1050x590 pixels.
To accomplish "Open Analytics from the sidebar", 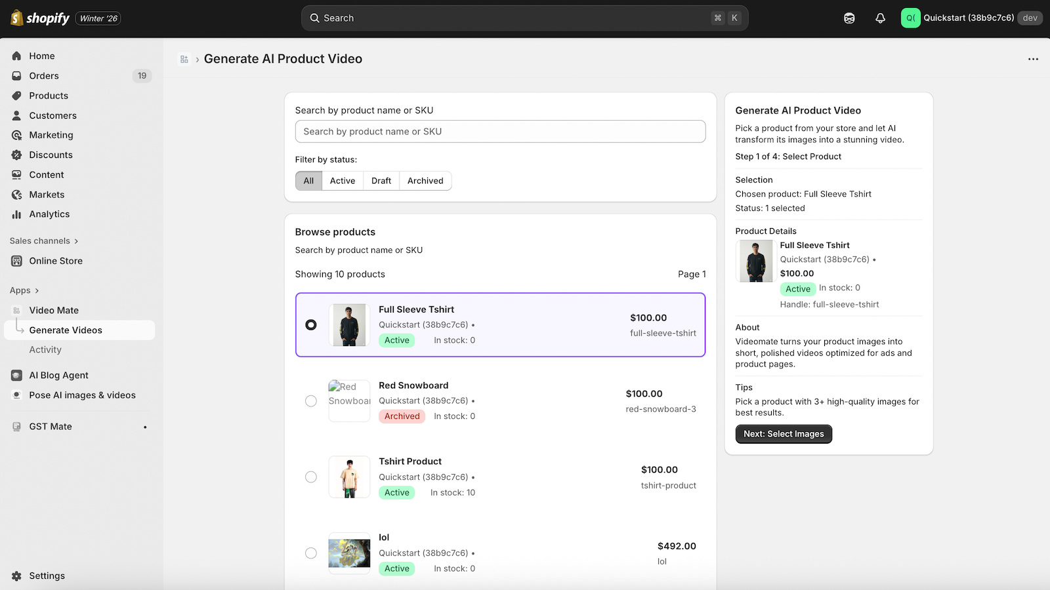I will [49, 214].
